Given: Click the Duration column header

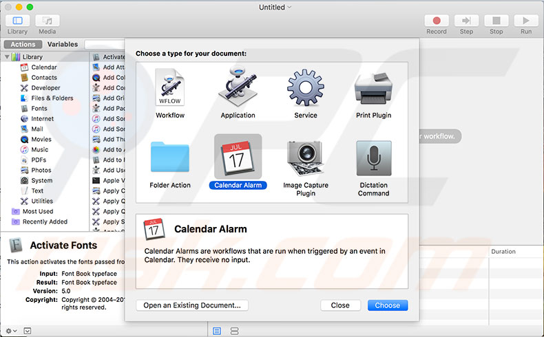Looking at the screenshot, I should [x=503, y=252].
